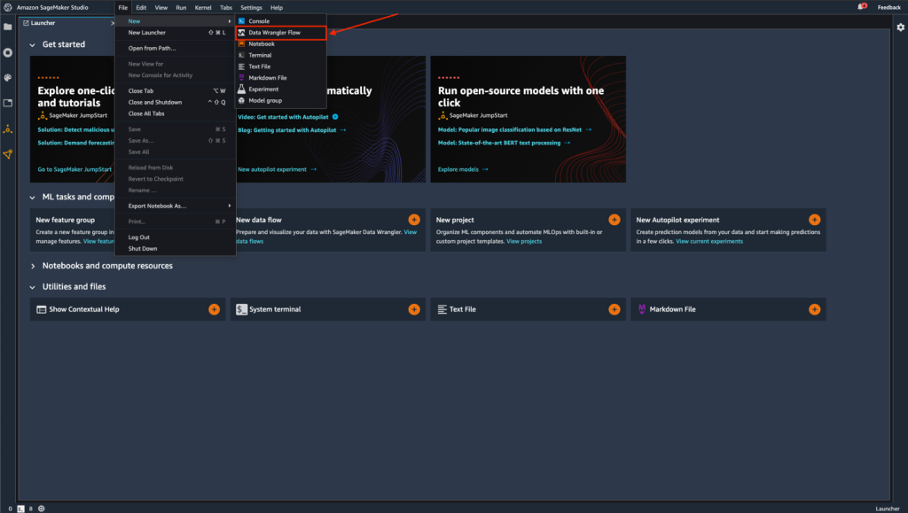Screen dimensions: 908x513
Task: Open the tabs sidebar icon
Action: click(7, 103)
